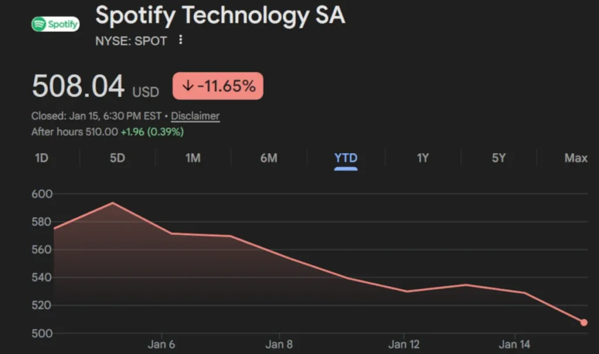Open the 1M price chart
The width and height of the screenshot is (599, 354).
[x=192, y=158]
